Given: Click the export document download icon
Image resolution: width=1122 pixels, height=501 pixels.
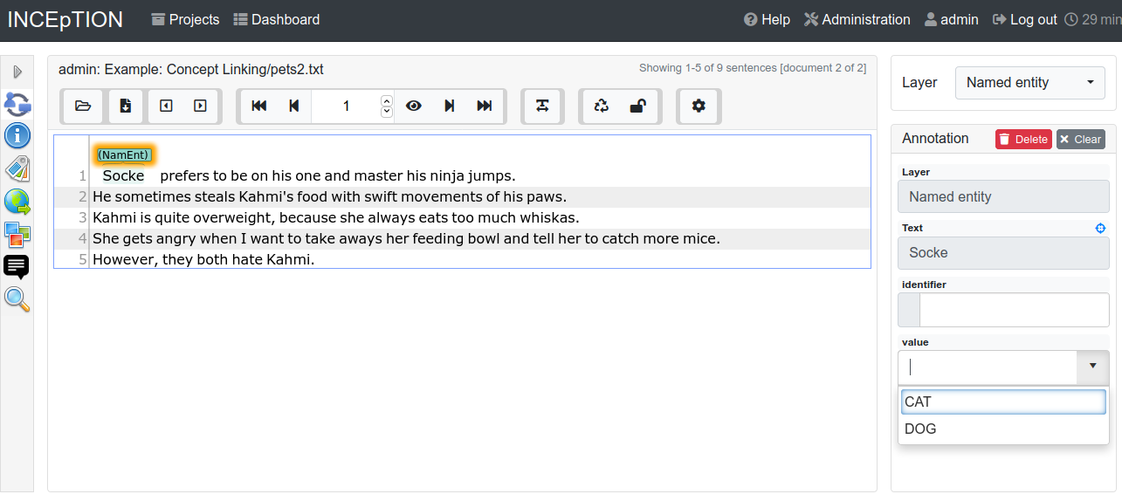Looking at the screenshot, I should 126,106.
